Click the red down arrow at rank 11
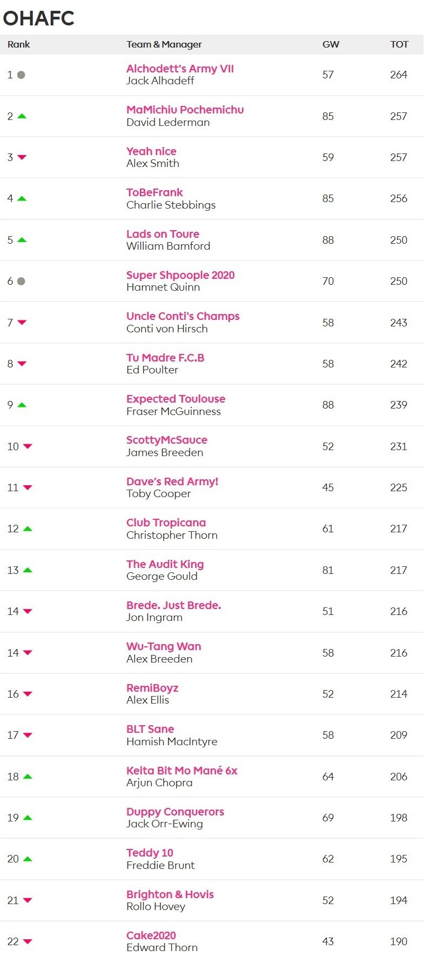 pyautogui.click(x=28, y=488)
